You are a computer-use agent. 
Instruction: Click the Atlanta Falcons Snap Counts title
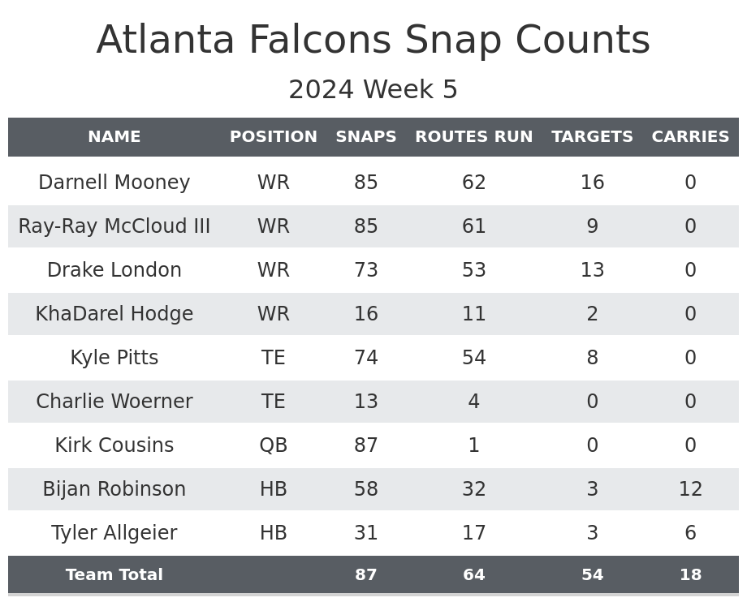[373, 41]
